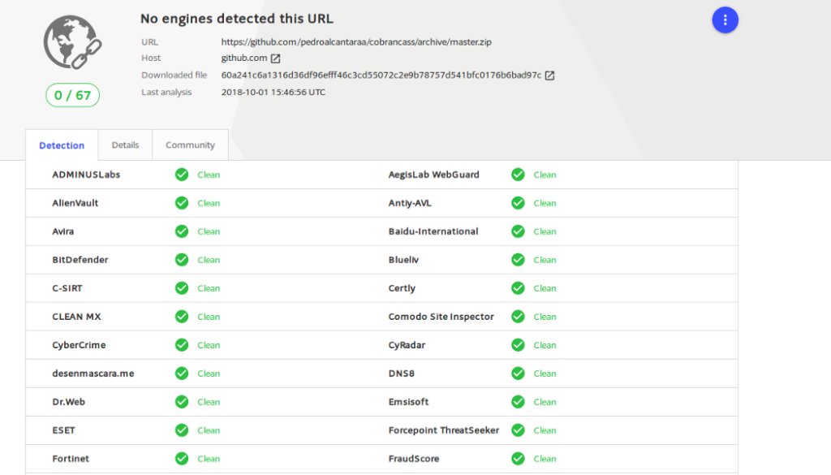Select the Detection tab

click(62, 146)
